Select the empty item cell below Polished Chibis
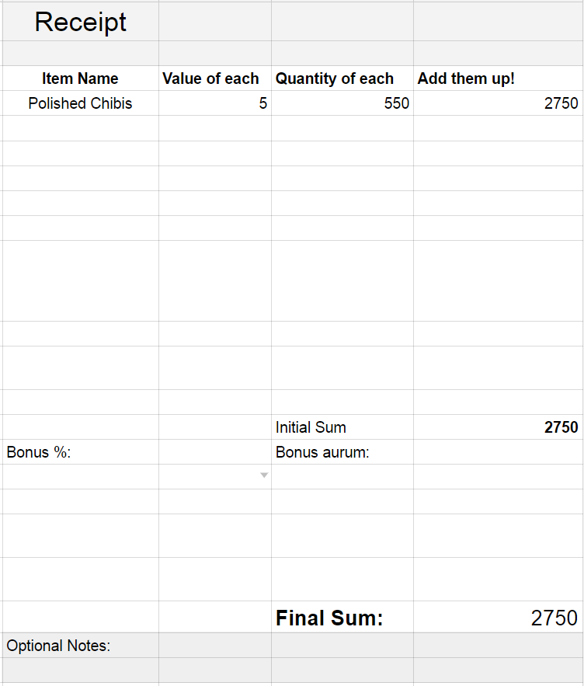 tap(81, 128)
